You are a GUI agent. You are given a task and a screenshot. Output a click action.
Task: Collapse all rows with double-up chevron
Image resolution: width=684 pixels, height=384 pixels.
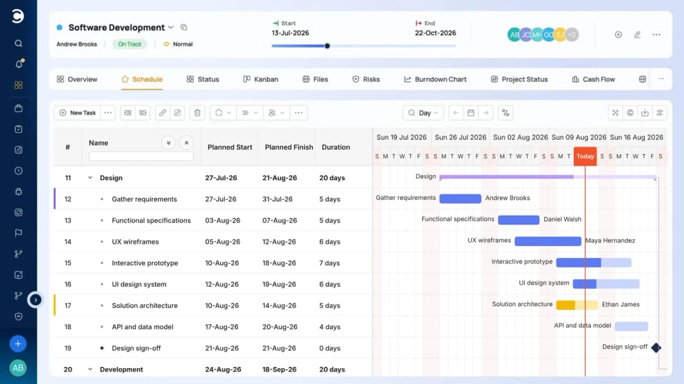186,143
